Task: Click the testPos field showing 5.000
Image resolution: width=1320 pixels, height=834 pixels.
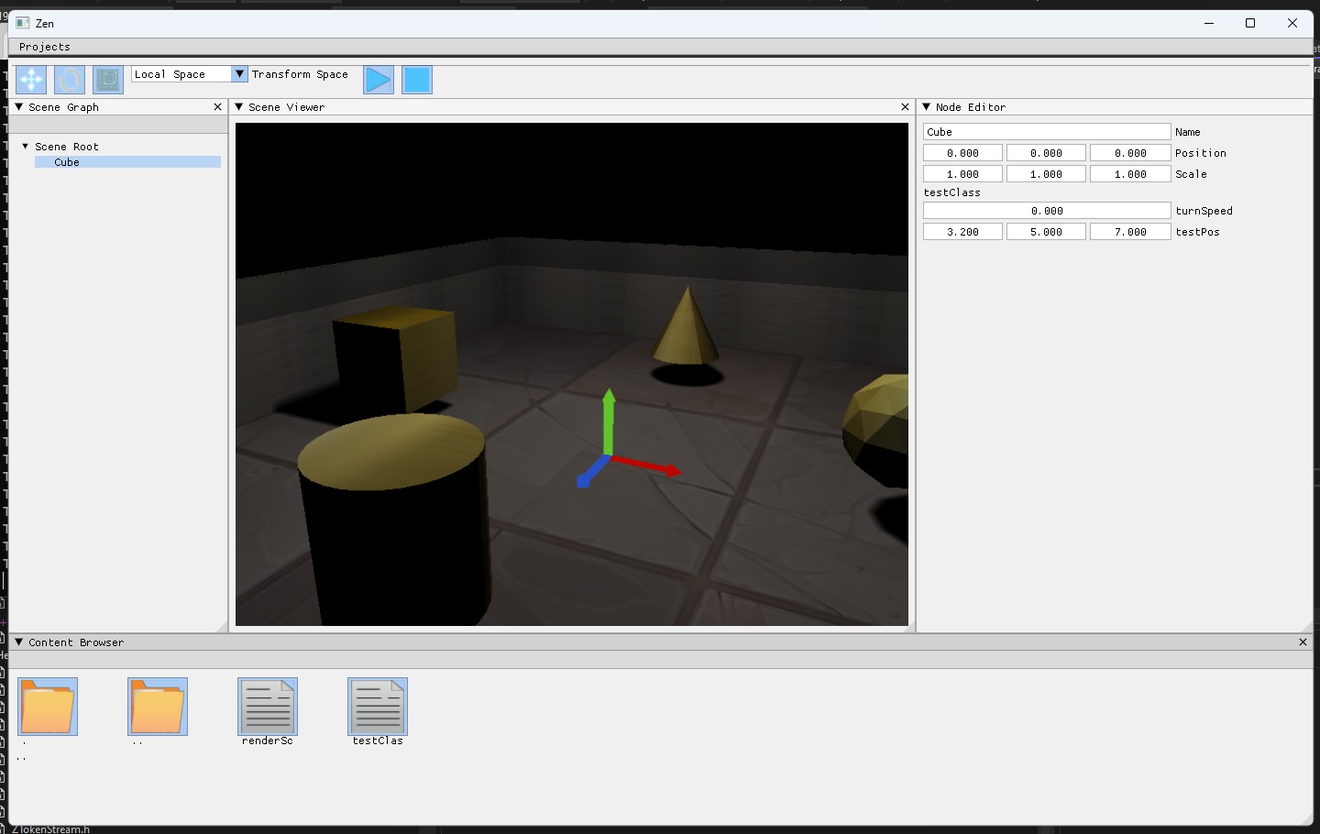Action: (1046, 232)
